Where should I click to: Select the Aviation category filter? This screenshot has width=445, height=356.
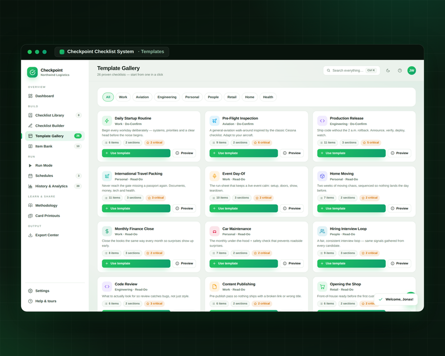pyautogui.click(x=142, y=97)
